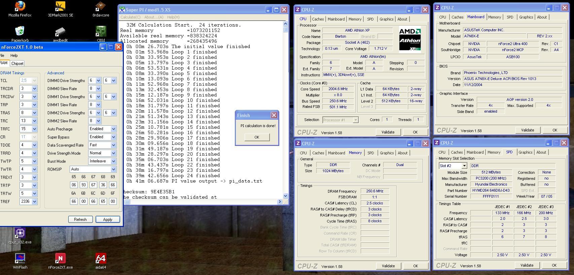Click ROMSIP value field 65 under 6D
574x275 pixels.
point(103,201)
